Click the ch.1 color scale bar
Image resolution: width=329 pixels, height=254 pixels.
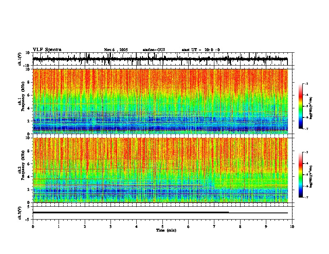[x=301, y=106]
